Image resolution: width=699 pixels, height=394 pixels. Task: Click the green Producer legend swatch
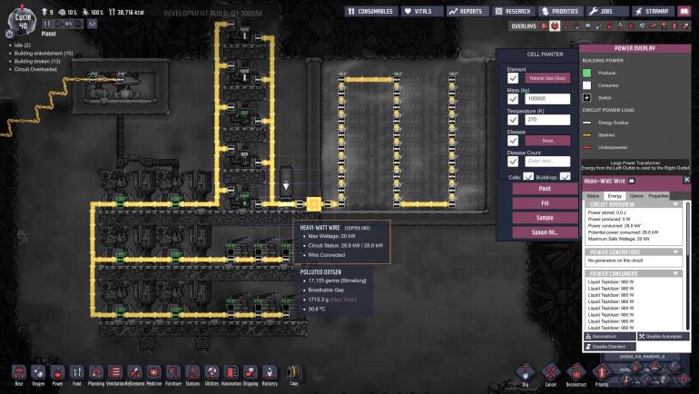587,73
